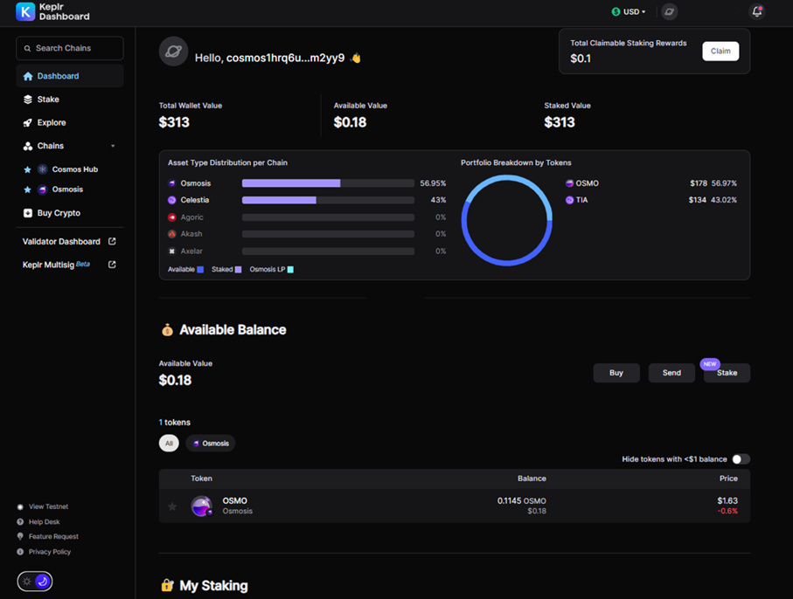This screenshot has height=599, width=793.
Task: Click the star next to Cosmos Hub
Action: (x=27, y=169)
